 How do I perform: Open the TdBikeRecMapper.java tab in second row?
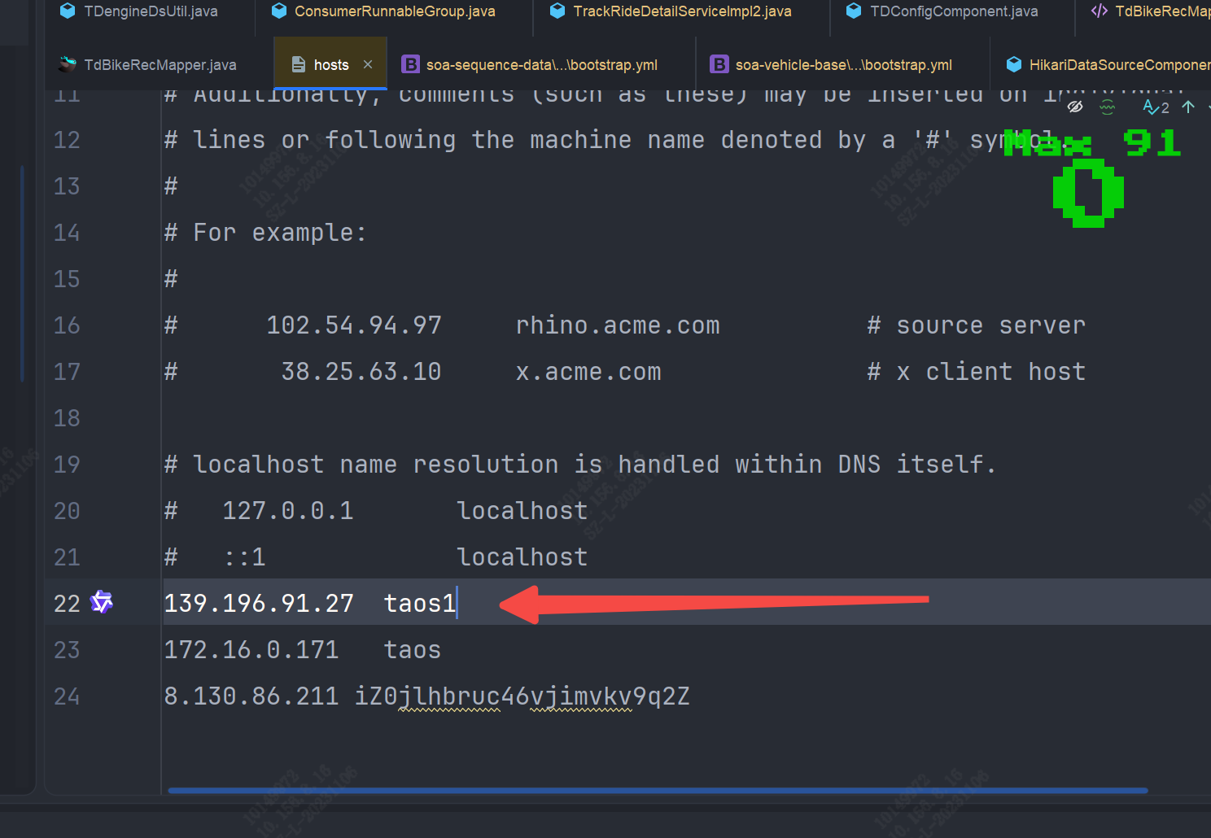(x=160, y=65)
